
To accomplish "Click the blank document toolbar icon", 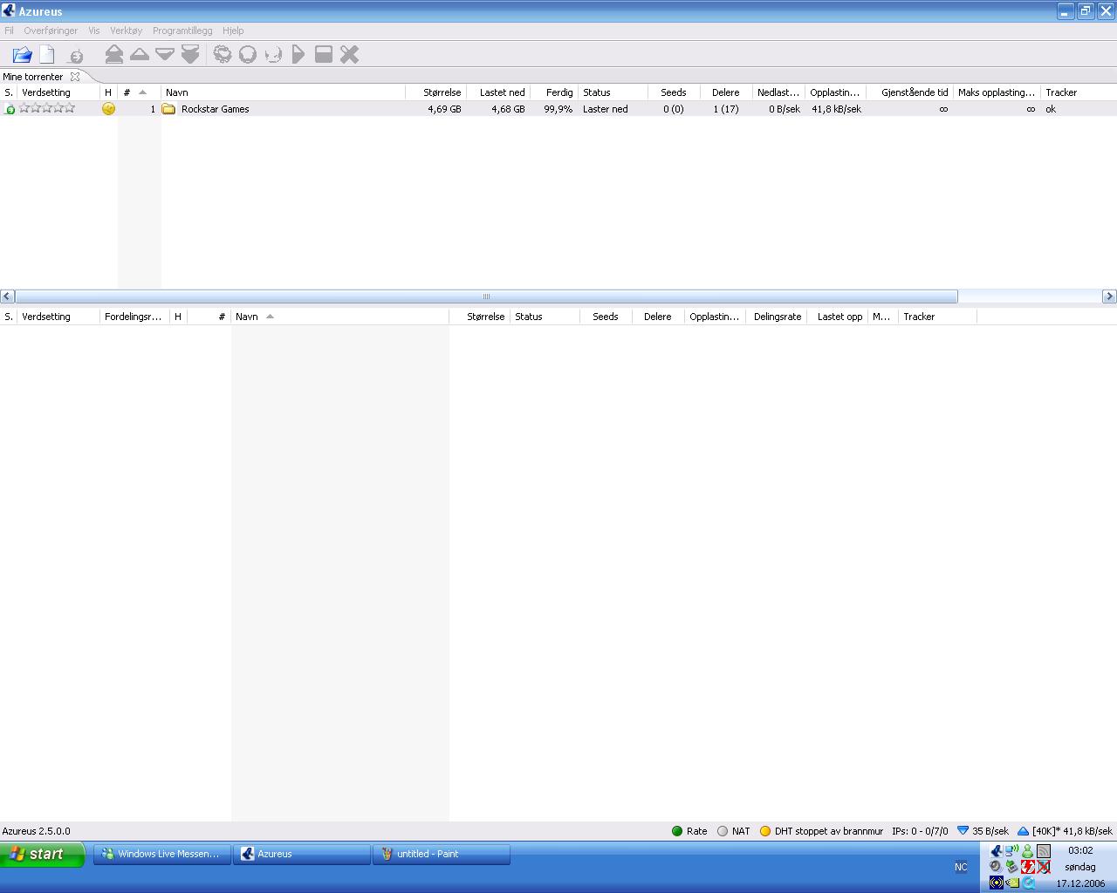I will click(47, 55).
